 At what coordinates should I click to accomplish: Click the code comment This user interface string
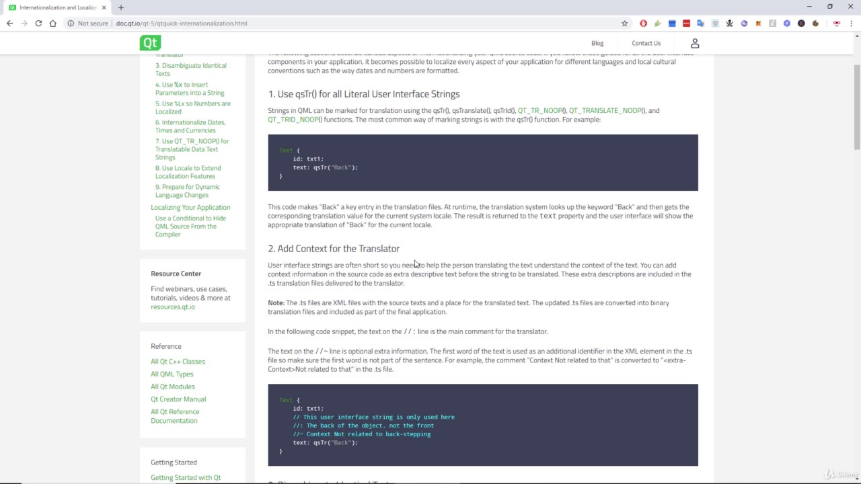(x=373, y=417)
